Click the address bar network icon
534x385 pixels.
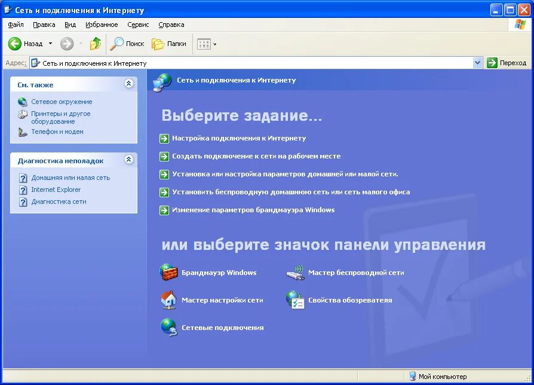point(35,63)
